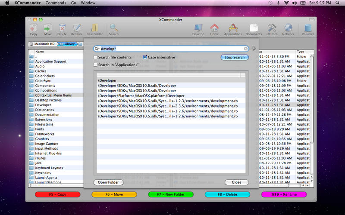This screenshot has height=215, width=345.
Task: Select the /Developer search result
Action: click(x=171, y=80)
